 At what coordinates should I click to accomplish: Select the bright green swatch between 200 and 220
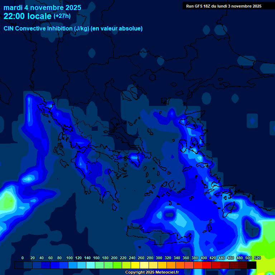click(x=117, y=265)
